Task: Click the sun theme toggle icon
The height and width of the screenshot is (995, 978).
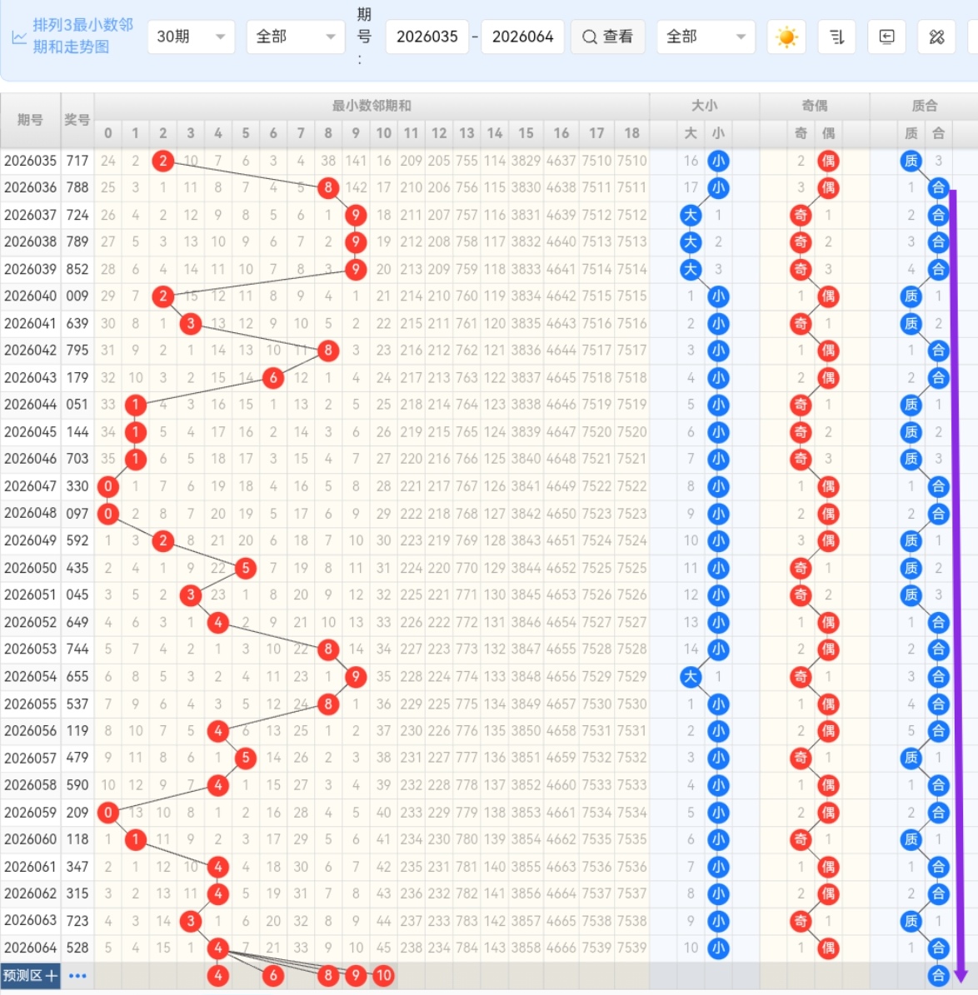Action: (x=786, y=37)
